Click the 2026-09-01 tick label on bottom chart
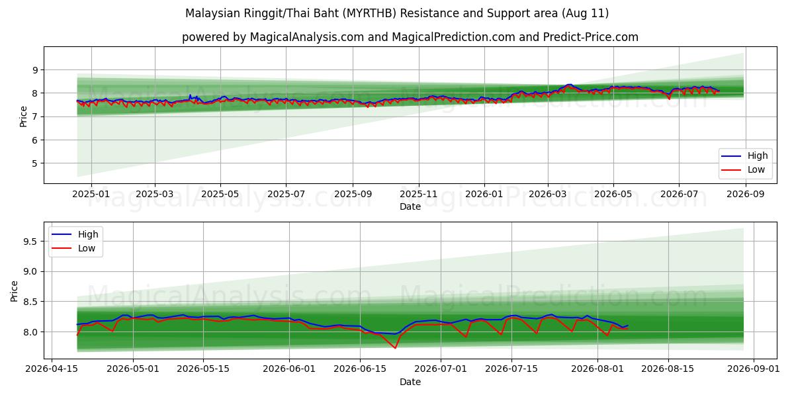The image size is (794, 397). click(754, 369)
